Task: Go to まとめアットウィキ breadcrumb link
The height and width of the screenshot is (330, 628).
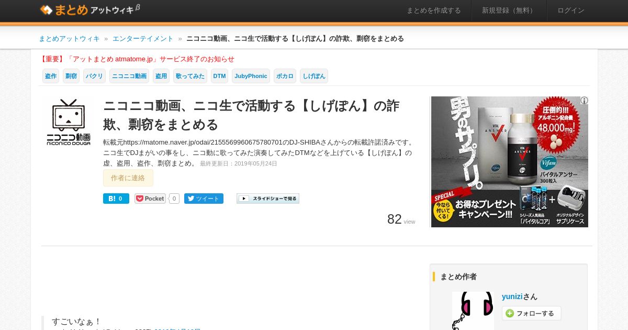Action: click(x=69, y=39)
